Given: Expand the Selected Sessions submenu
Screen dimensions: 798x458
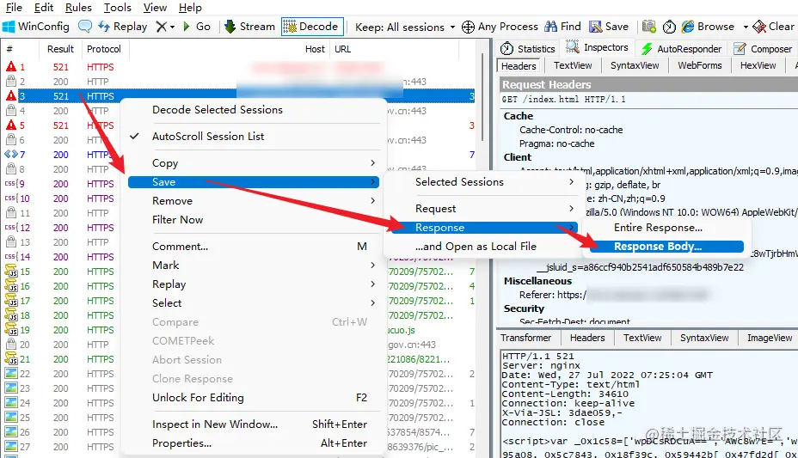Looking at the screenshot, I should point(483,182).
